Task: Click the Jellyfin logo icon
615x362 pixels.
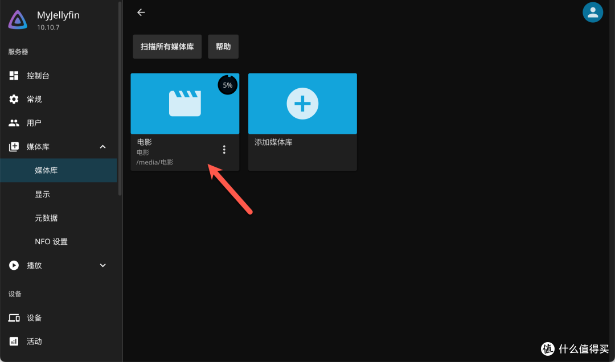Action: [18, 19]
